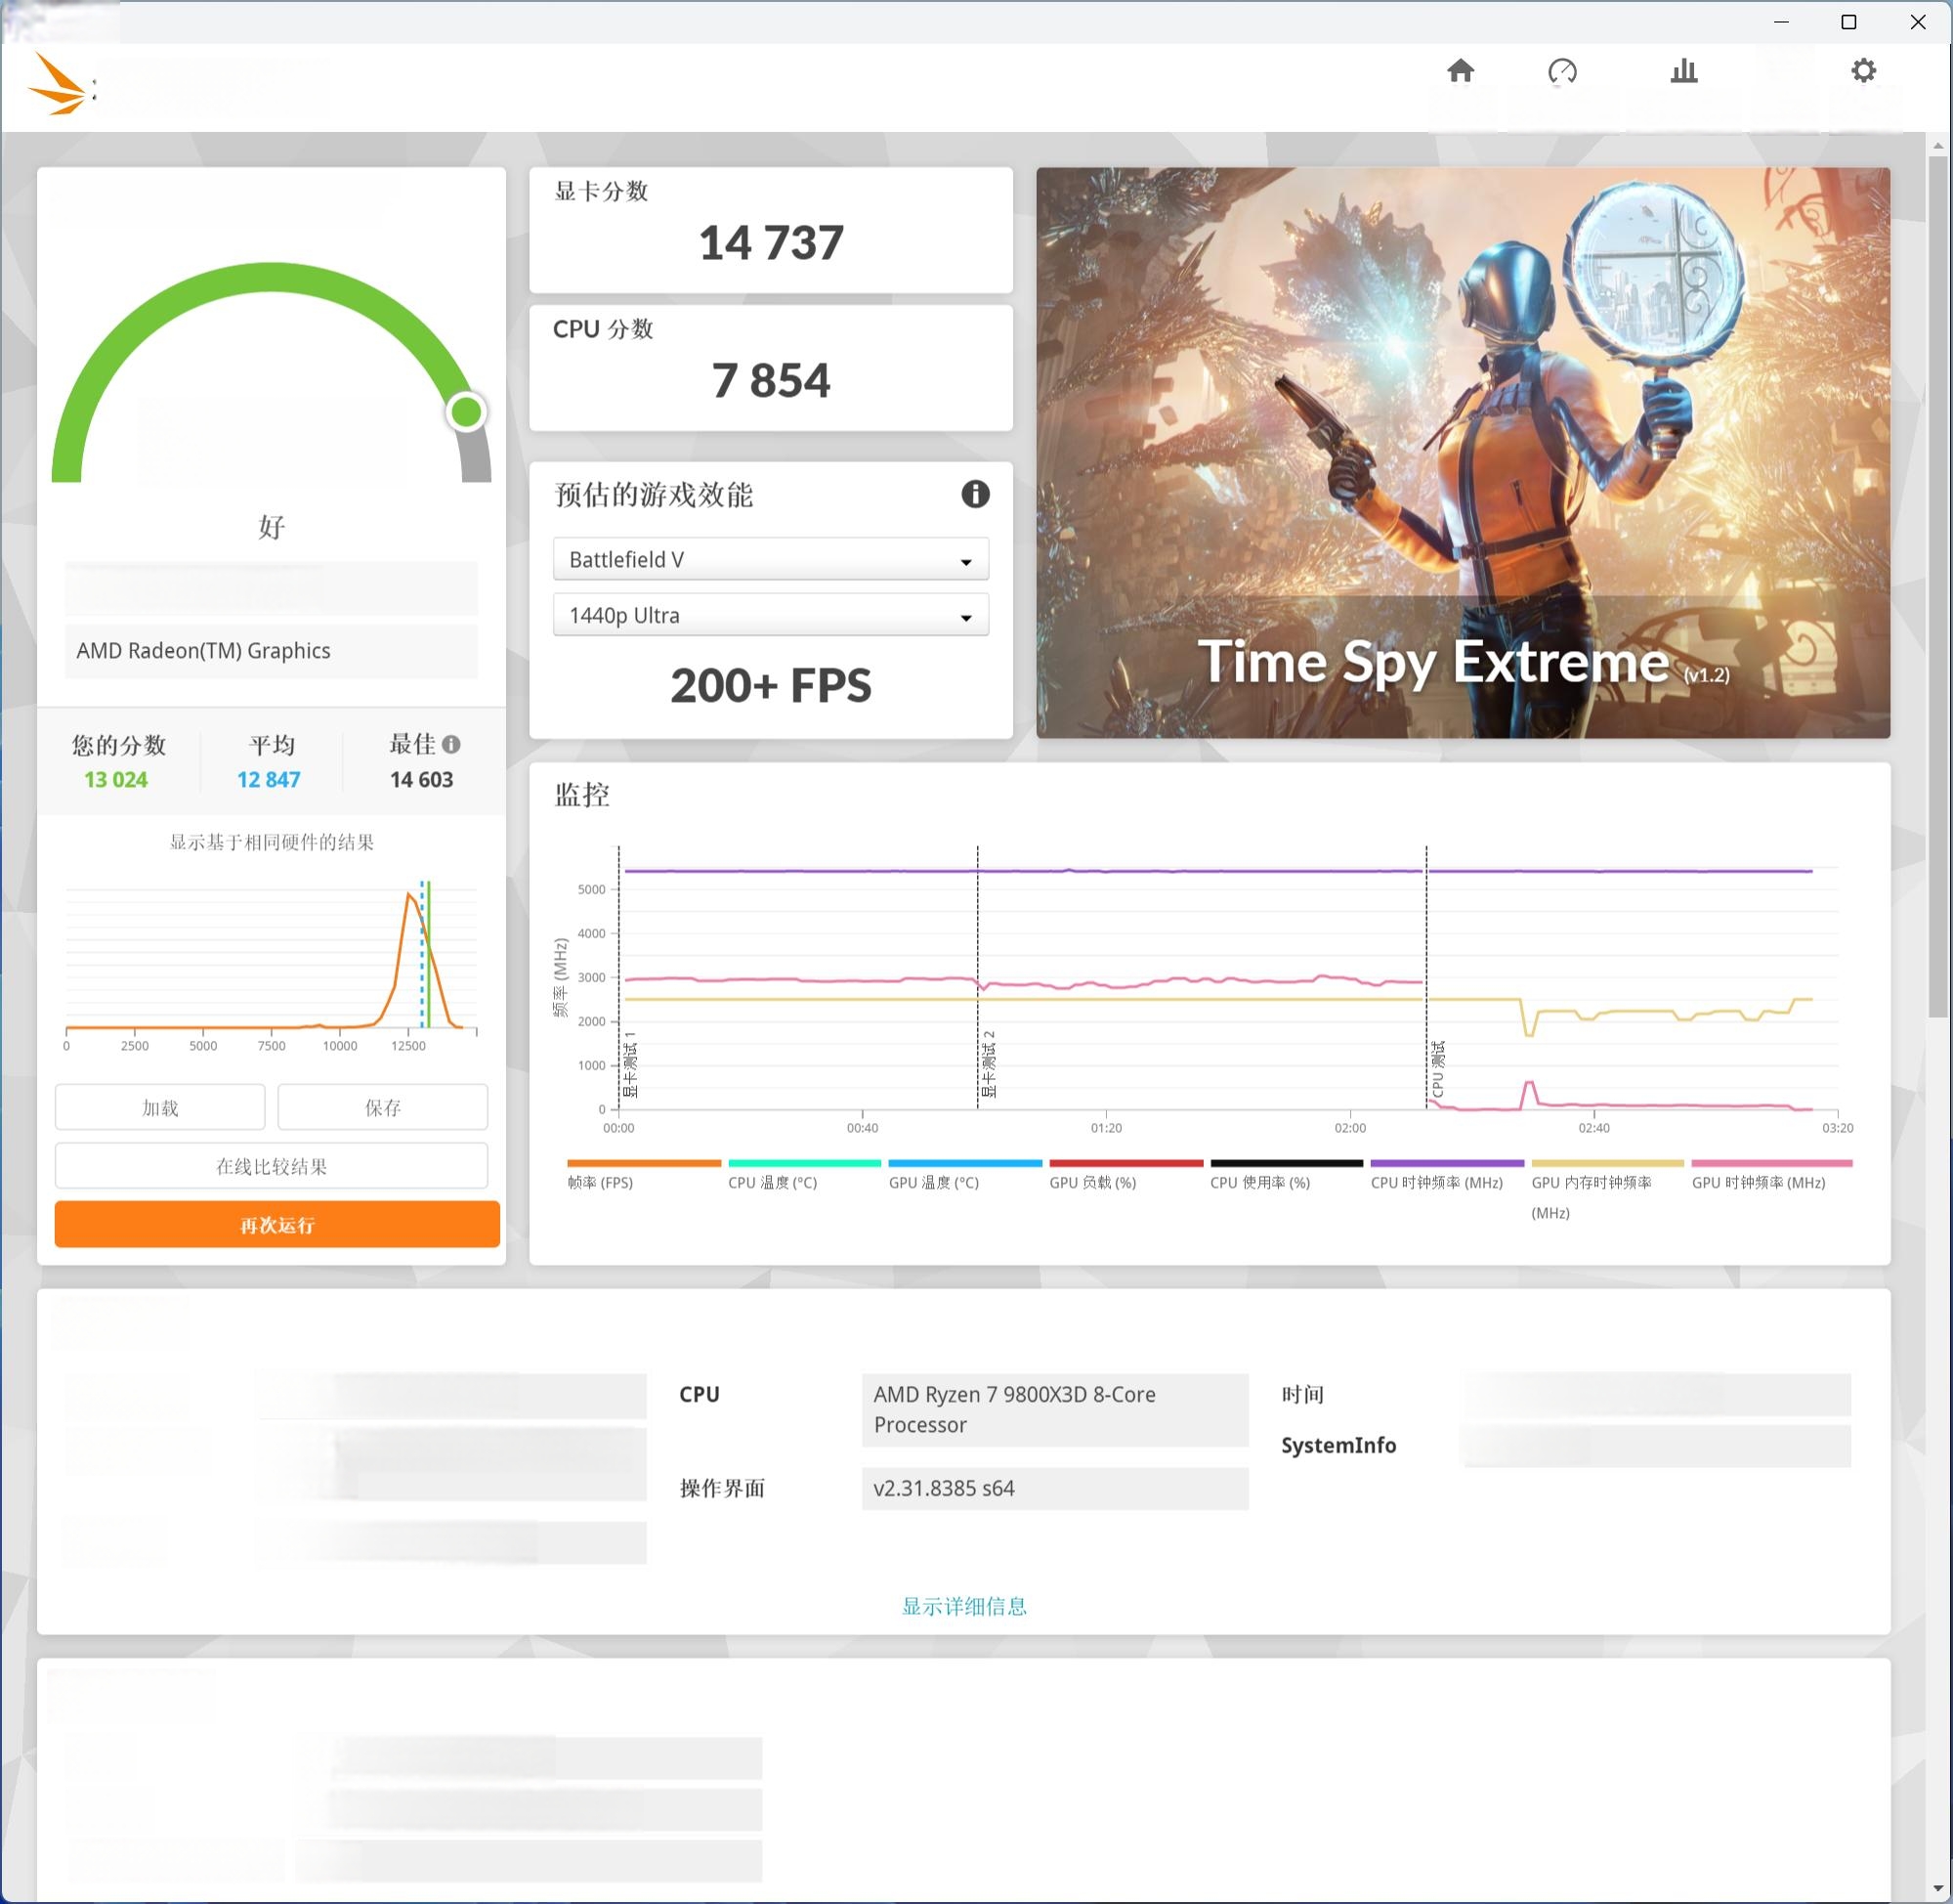This screenshot has width=1953, height=1904.
Task: Click the CPU 测试 timeline marker
Action: point(1437,1069)
